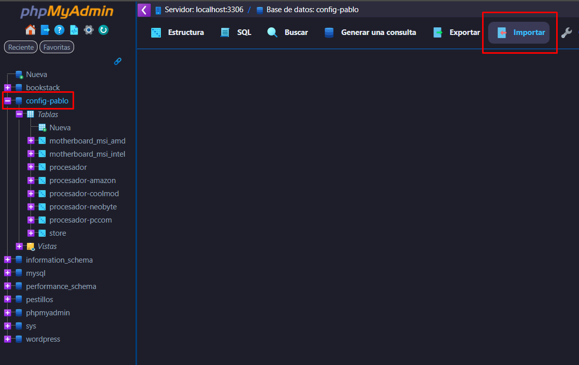This screenshot has width=579, height=365.
Task: Click the Vistas folder icon
Action: coord(30,246)
